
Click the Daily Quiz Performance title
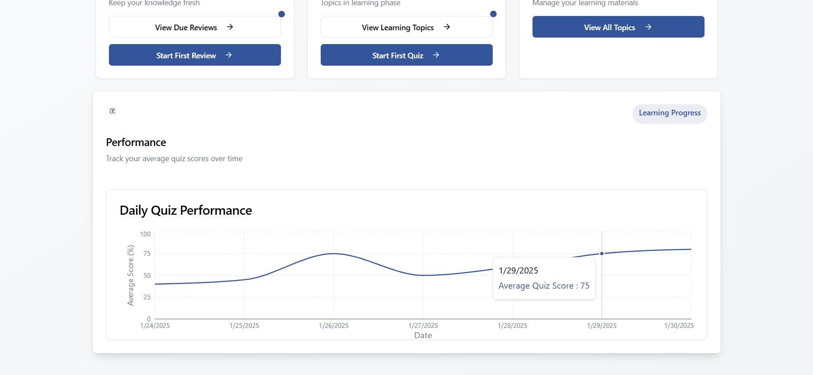pos(186,210)
